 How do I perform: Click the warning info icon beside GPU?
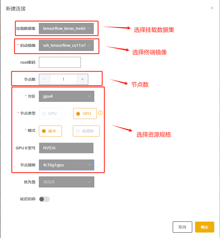(100, 113)
